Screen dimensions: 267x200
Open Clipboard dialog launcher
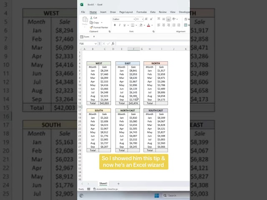109,32
